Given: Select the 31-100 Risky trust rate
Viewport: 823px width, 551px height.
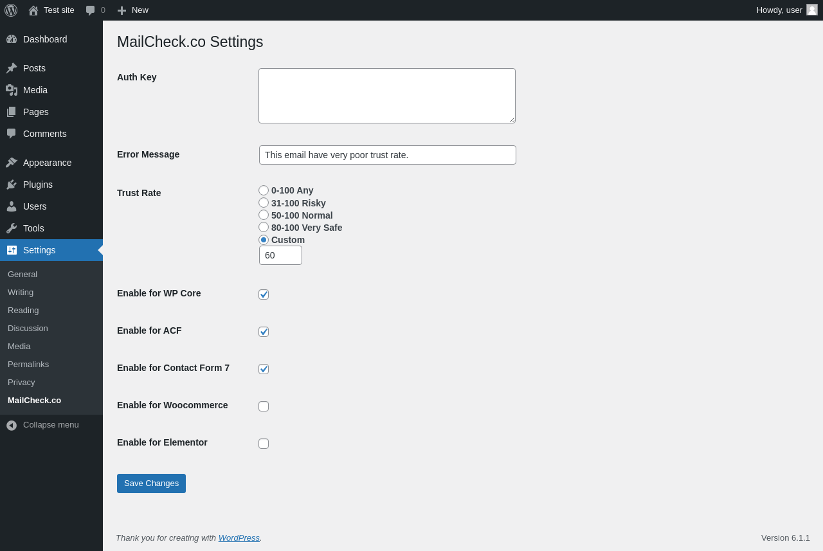Looking at the screenshot, I should 264,203.
